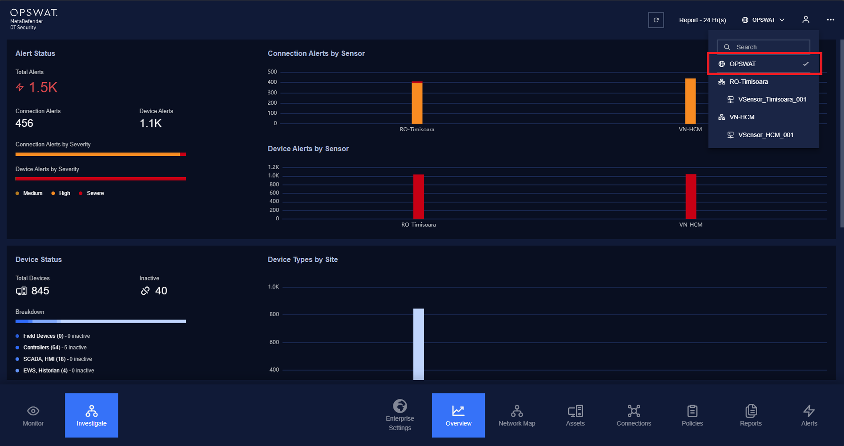The image size is (844, 446).
Task: Open the three-dot more options menu
Action: 831,20
